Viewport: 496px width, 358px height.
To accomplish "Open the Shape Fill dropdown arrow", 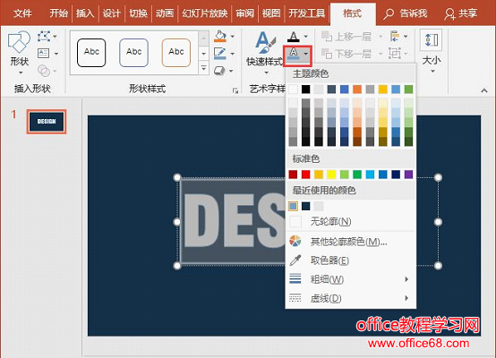I will [233, 37].
